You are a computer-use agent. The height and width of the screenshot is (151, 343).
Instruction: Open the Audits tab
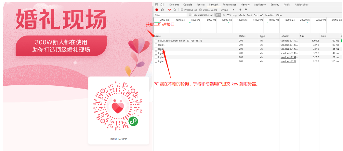tap(287, 5)
